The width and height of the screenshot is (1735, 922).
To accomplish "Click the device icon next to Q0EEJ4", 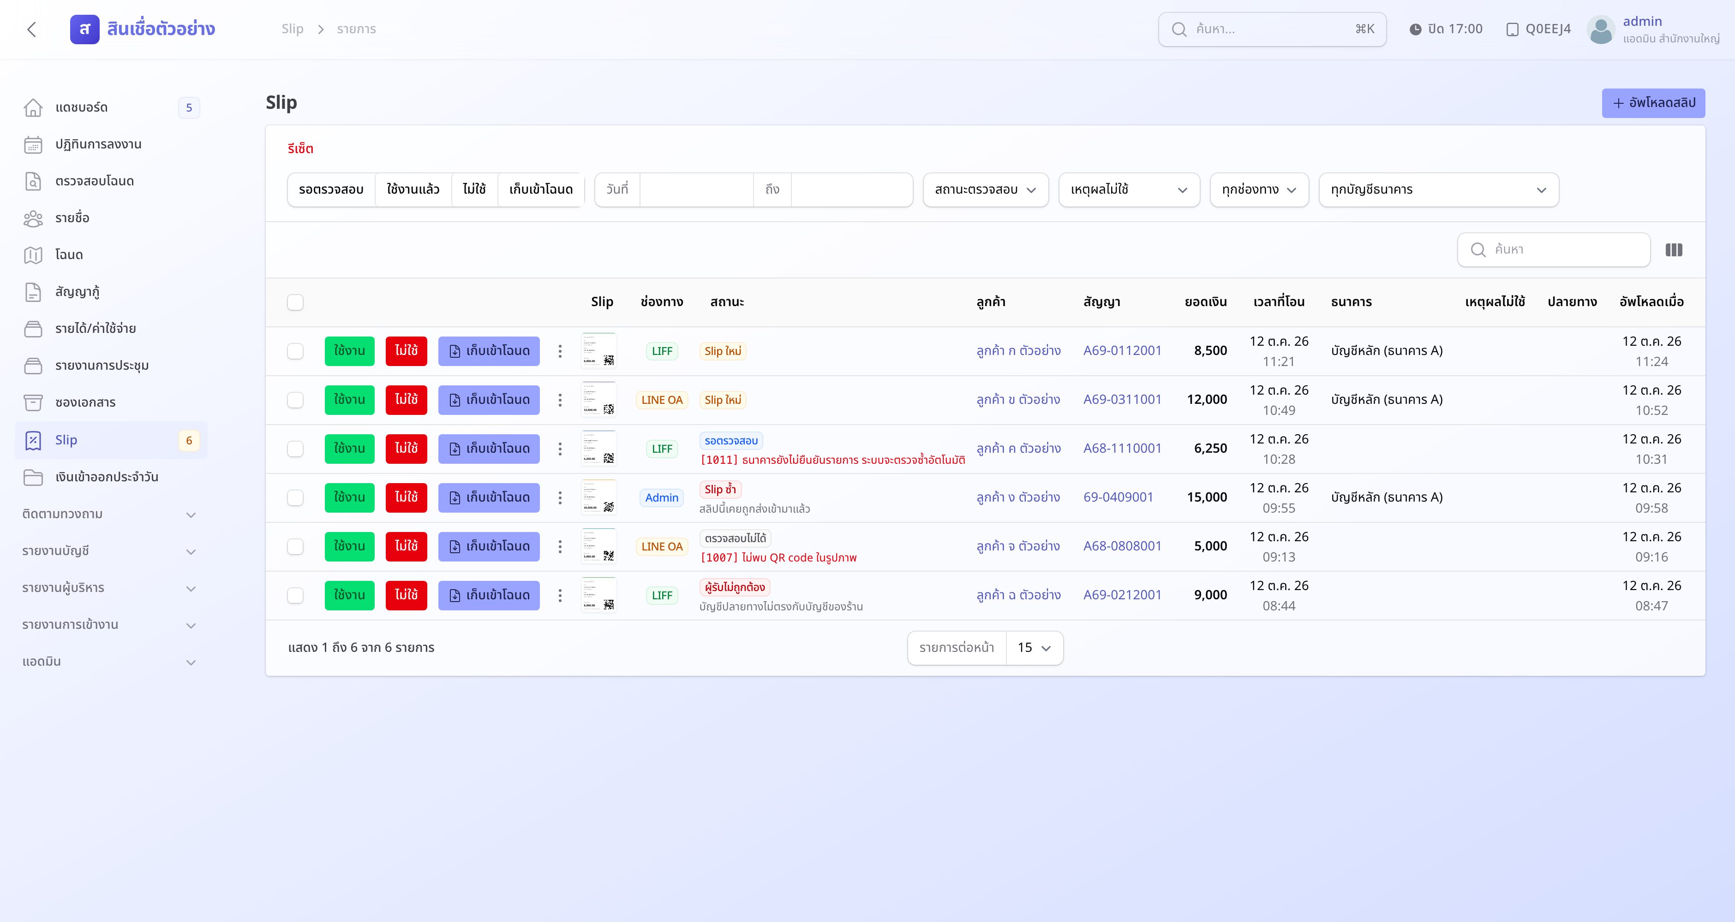I will (x=1512, y=30).
